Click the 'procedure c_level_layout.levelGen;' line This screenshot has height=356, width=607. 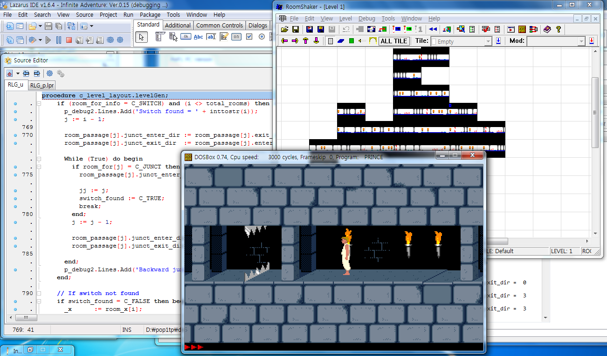(105, 95)
